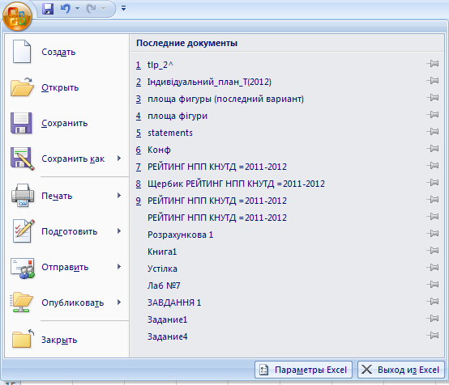449x385 pixels.
Task: Toggle the pin beside Задание1
Action: coord(433,318)
